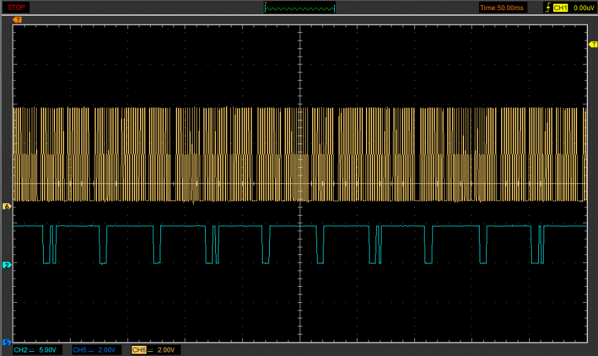Screen dimensions: 598x356
Task: Click the rising edge trigger icon
Action: click(547, 8)
